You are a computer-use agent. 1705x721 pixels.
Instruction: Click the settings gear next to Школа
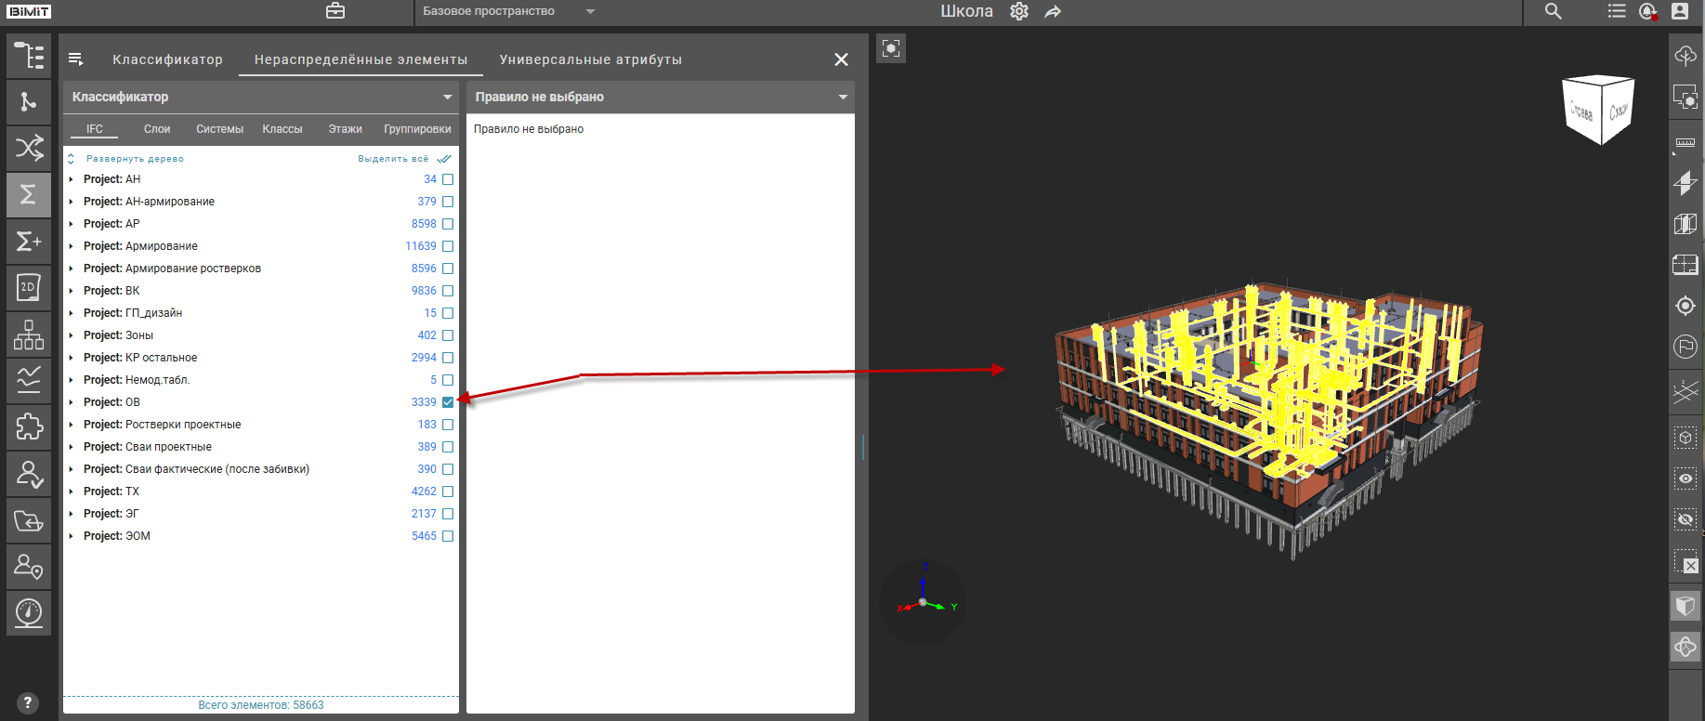tap(1019, 11)
